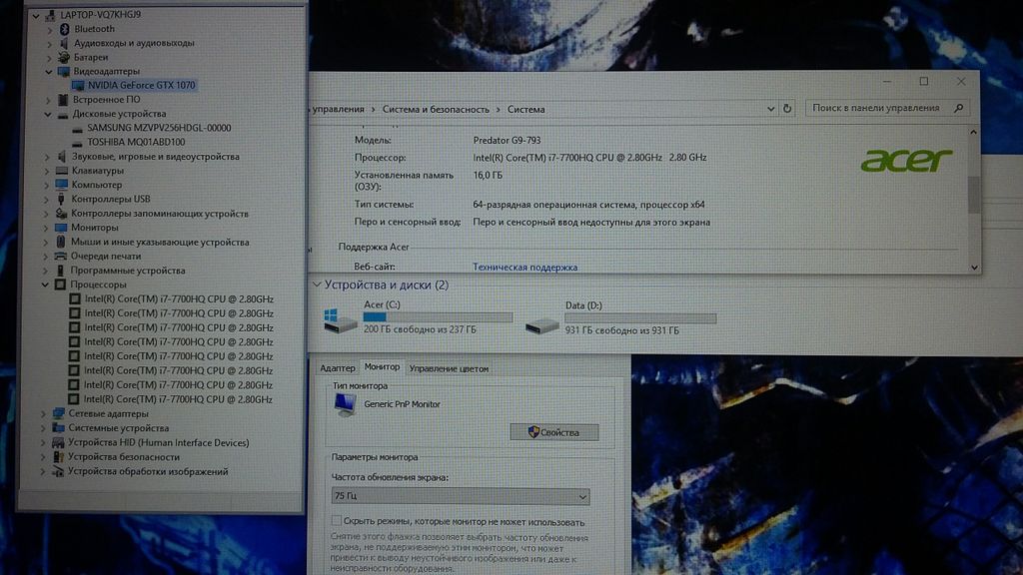
Task: Click the Сетевые адаптеры network icon
Action: [59, 414]
